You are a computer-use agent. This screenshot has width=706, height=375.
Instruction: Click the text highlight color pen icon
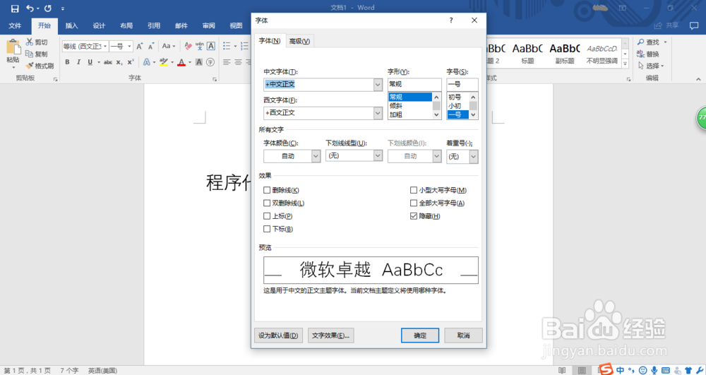(164, 62)
